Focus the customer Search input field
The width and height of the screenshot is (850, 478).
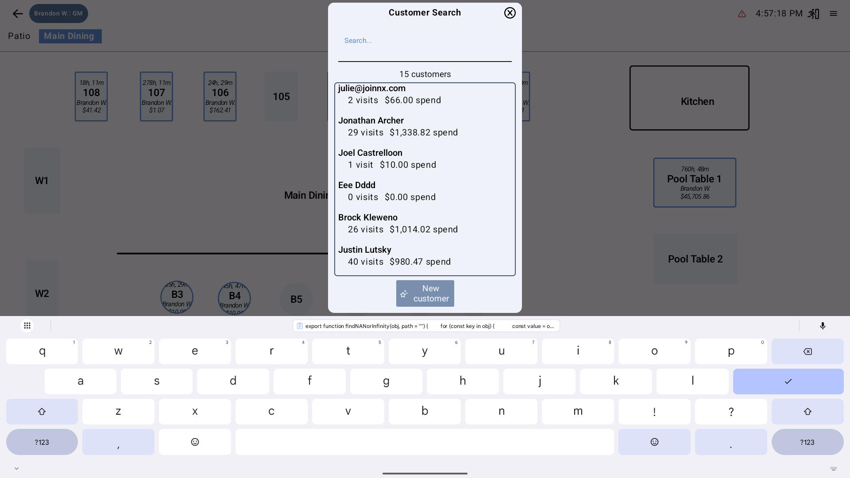[424, 41]
